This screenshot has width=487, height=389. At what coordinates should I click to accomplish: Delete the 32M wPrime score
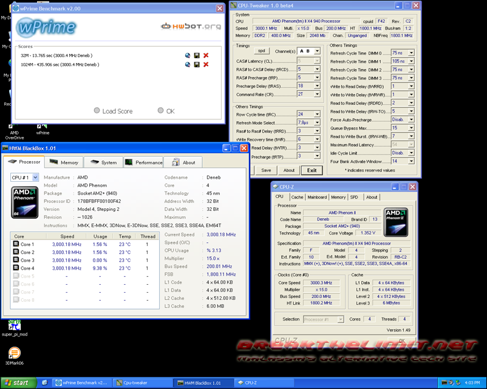click(x=206, y=56)
